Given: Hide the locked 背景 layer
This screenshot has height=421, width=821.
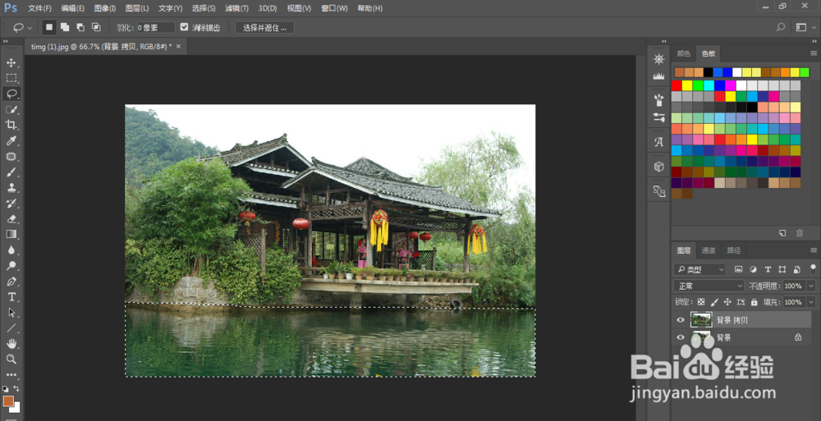Looking at the screenshot, I should 681,338.
